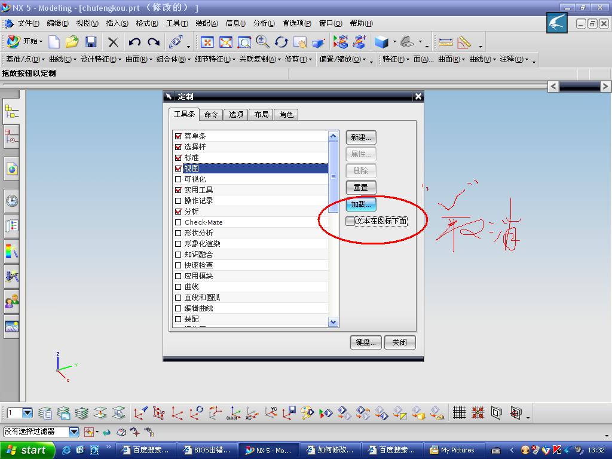
Task: Expand the 组合体 dropdown
Action: coord(173,59)
